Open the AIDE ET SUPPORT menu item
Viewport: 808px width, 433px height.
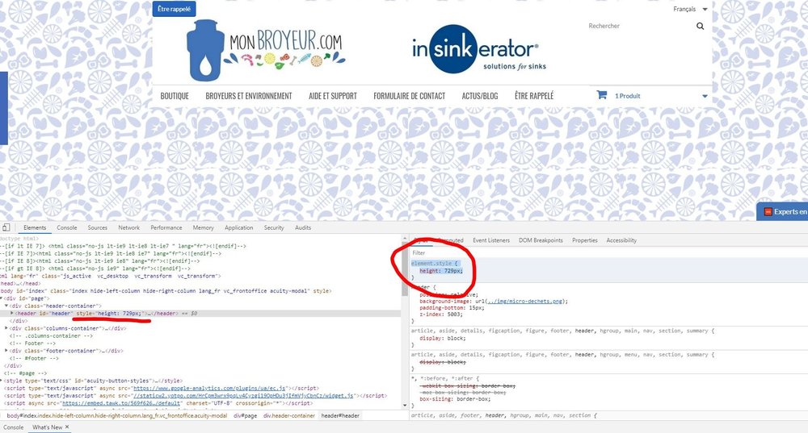click(x=332, y=96)
